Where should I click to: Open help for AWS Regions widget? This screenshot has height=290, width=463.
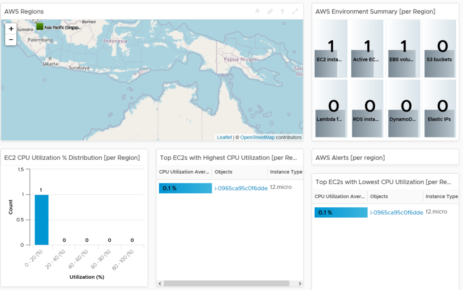[x=282, y=11]
